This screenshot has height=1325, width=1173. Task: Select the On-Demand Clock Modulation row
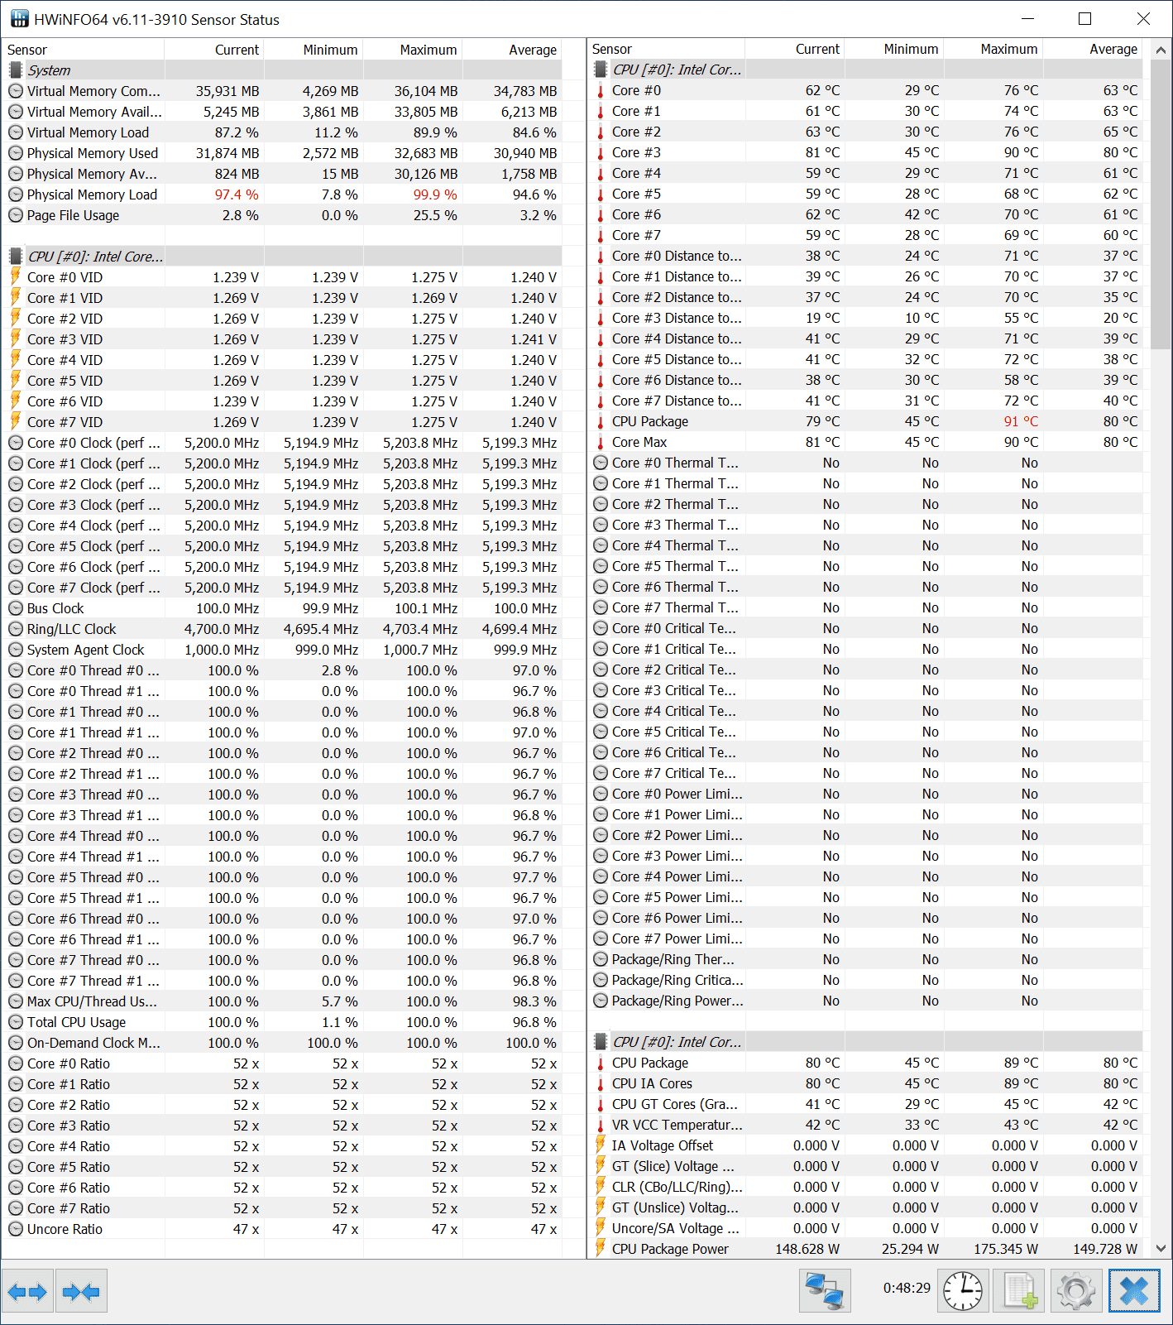[x=282, y=1043]
